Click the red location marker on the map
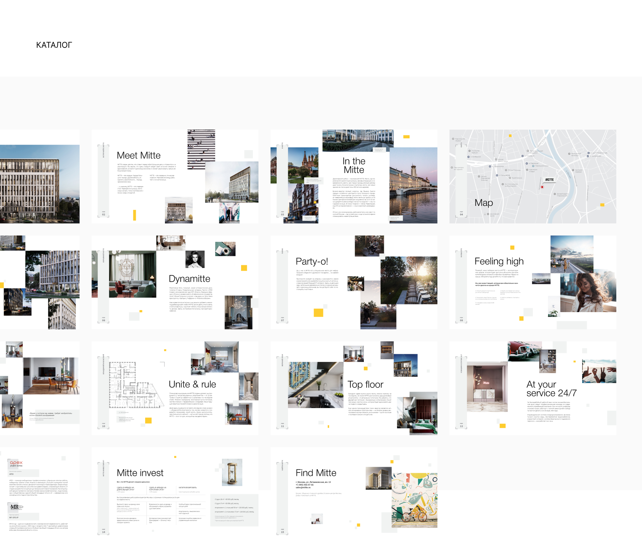 click(542, 187)
